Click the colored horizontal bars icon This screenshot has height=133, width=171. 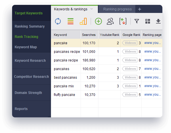tap(71, 21)
